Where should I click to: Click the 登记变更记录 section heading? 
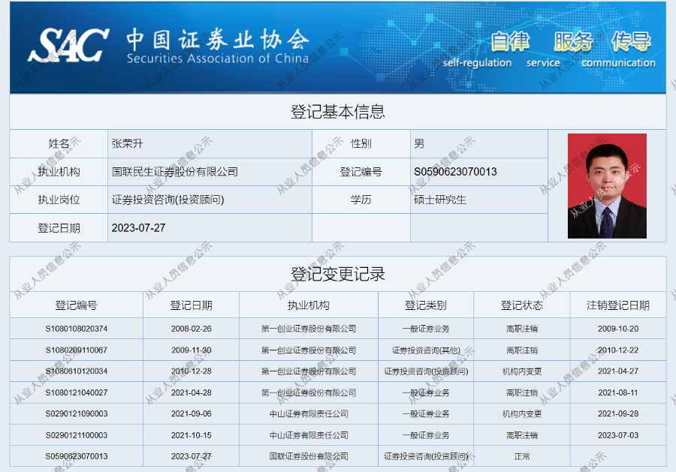337,274
